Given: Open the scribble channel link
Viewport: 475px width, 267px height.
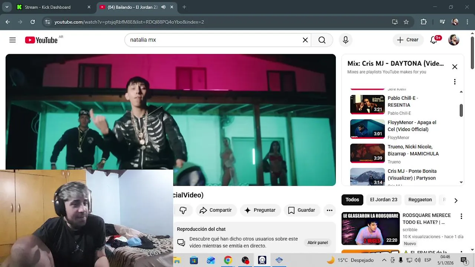Looking at the screenshot, I should (x=410, y=230).
